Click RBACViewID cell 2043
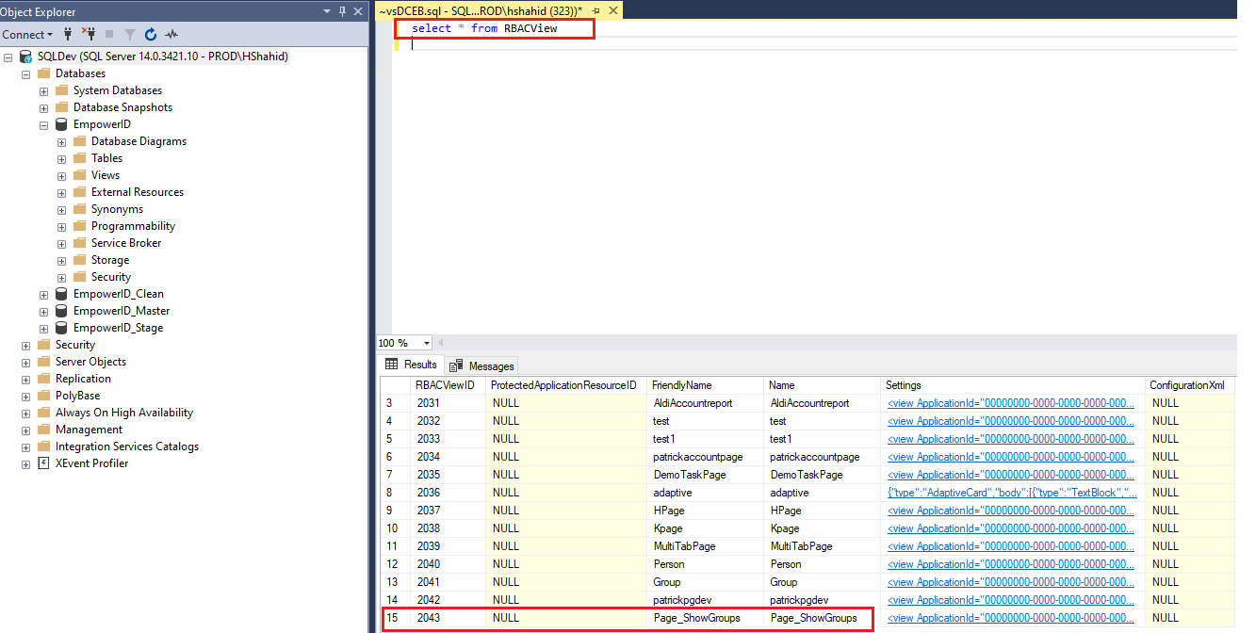The width and height of the screenshot is (1256, 633). (448, 618)
